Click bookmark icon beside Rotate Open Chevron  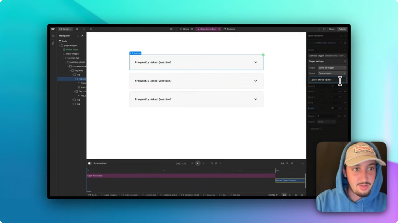pos(345,43)
